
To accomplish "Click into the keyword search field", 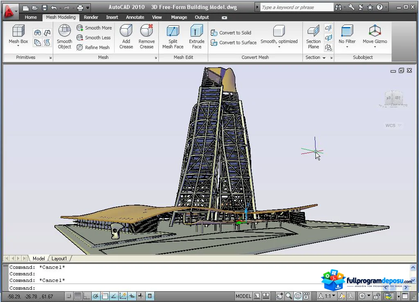I will click(x=297, y=7).
